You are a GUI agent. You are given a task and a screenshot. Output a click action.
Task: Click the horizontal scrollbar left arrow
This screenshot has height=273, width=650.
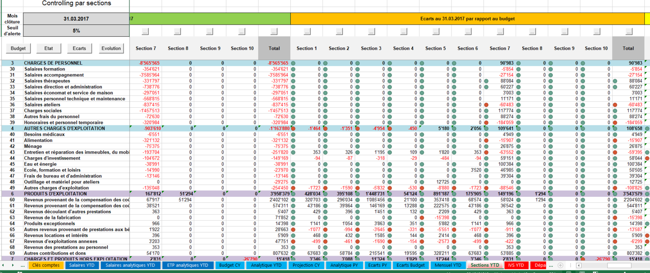click(578, 265)
